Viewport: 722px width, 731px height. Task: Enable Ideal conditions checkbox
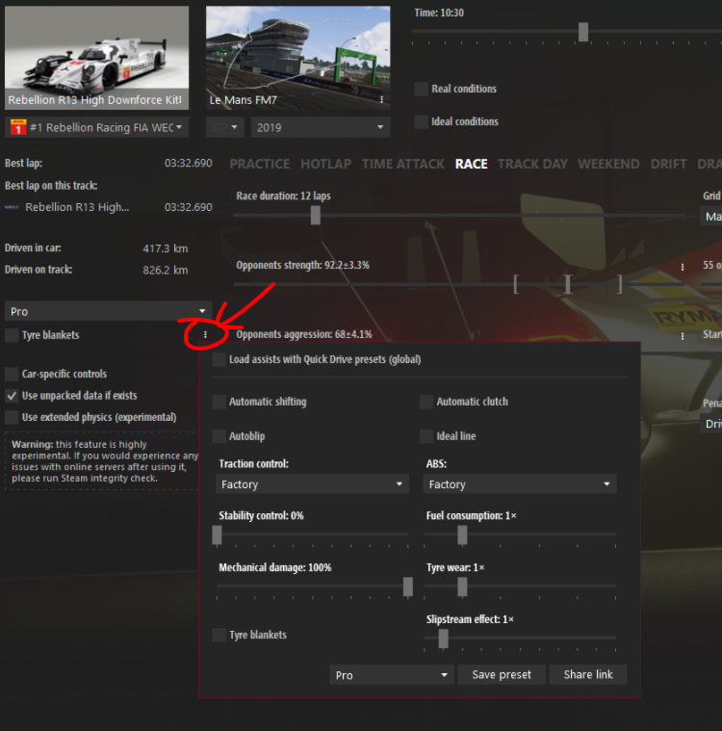point(422,121)
